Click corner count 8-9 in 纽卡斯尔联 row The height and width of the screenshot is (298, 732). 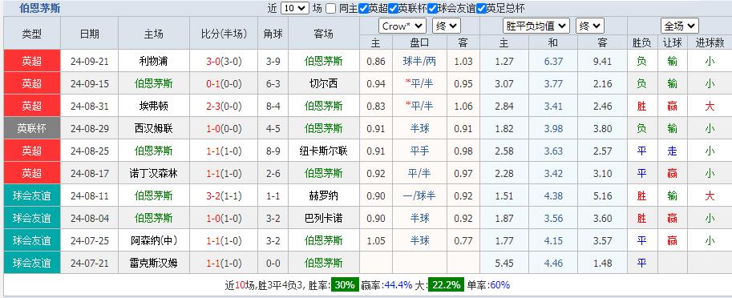[x=273, y=151]
